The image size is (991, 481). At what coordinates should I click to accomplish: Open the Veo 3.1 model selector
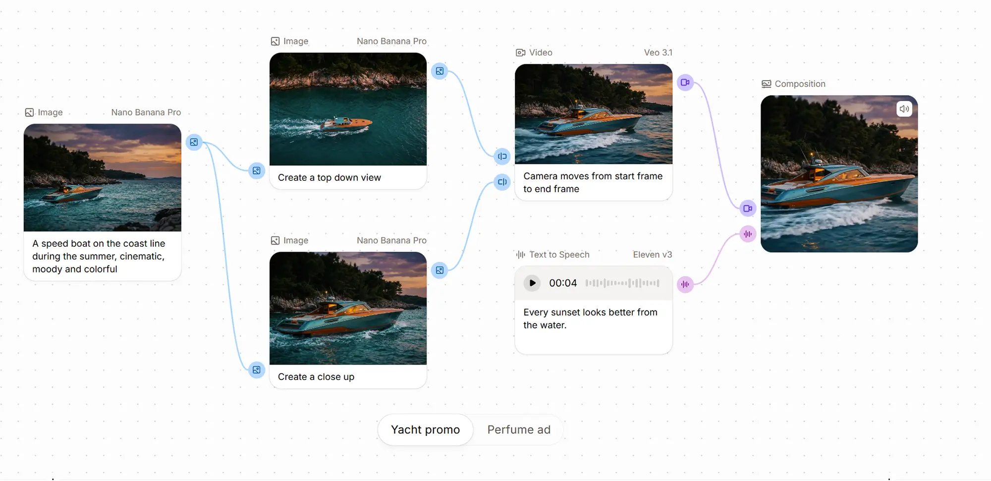point(658,53)
